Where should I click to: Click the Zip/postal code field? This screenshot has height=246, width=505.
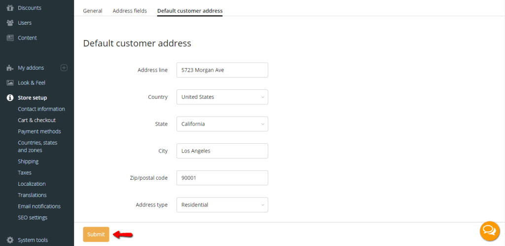point(222,178)
